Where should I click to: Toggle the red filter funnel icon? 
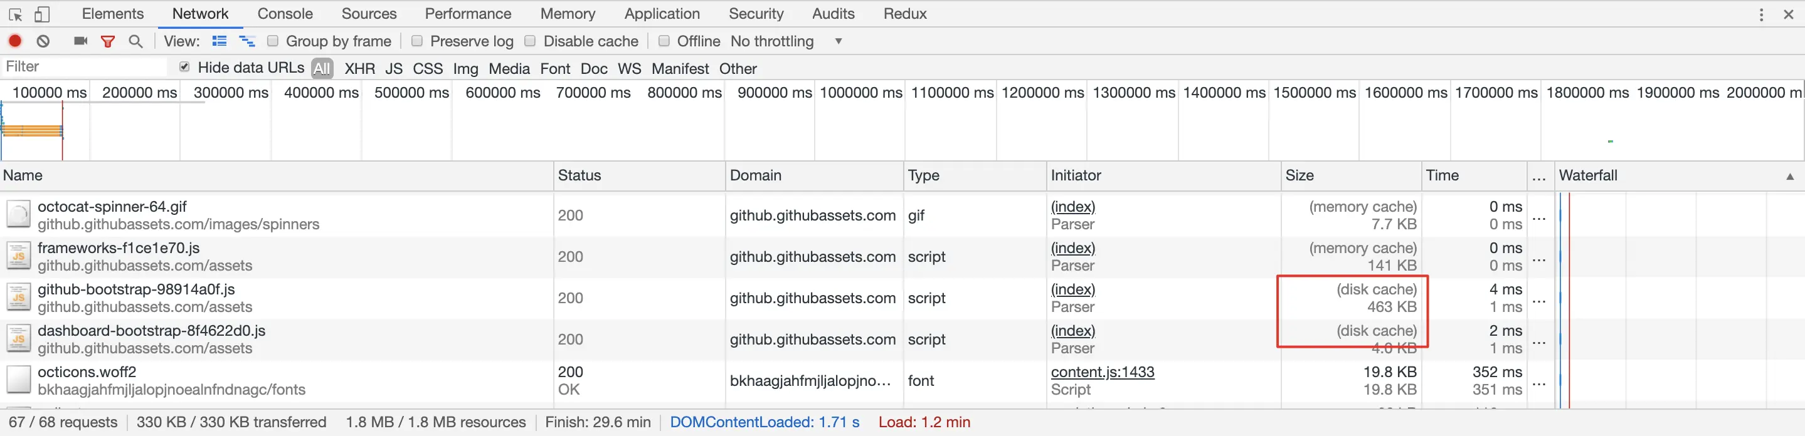coord(108,41)
